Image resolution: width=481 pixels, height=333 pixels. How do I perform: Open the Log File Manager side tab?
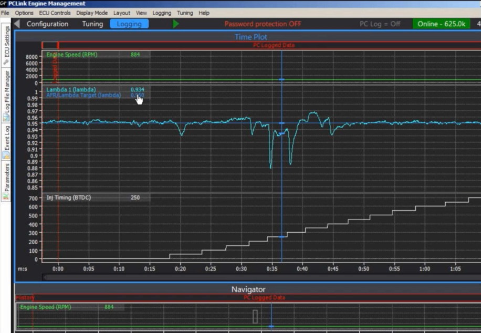pos(6,95)
